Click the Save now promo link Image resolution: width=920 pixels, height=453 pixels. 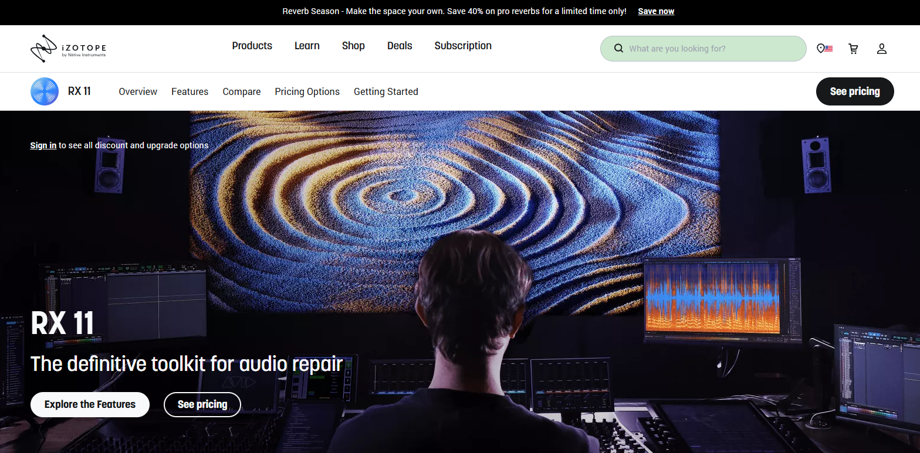tap(656, 11)
